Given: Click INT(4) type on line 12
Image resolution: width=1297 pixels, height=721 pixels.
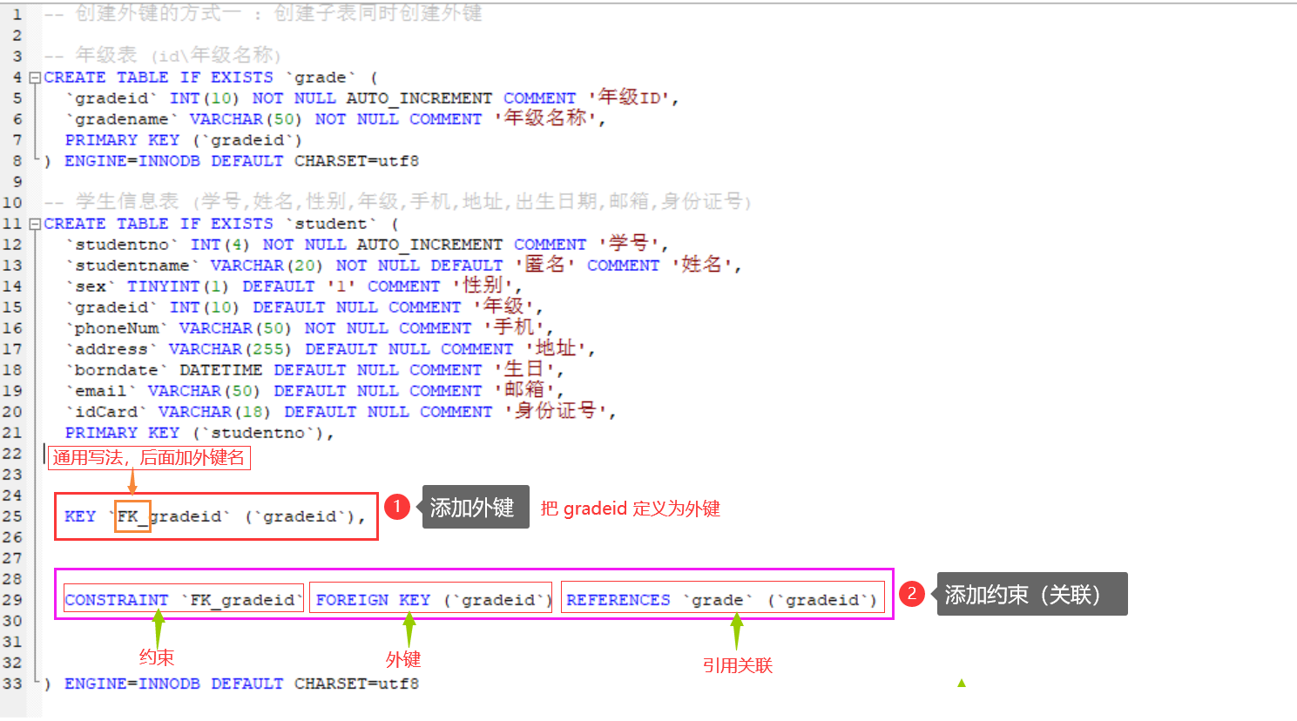Looking at the screenshot, I should [x=220, y=245].
